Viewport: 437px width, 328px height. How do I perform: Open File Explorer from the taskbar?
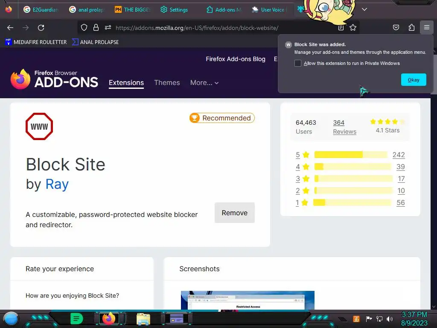tap(143, 319)
